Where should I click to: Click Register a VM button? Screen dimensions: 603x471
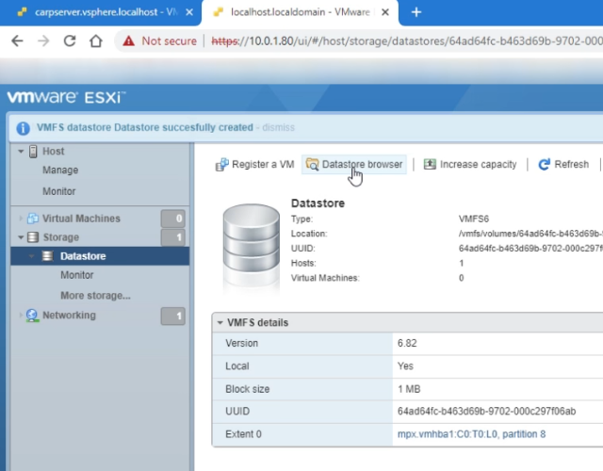coord(254,165)
